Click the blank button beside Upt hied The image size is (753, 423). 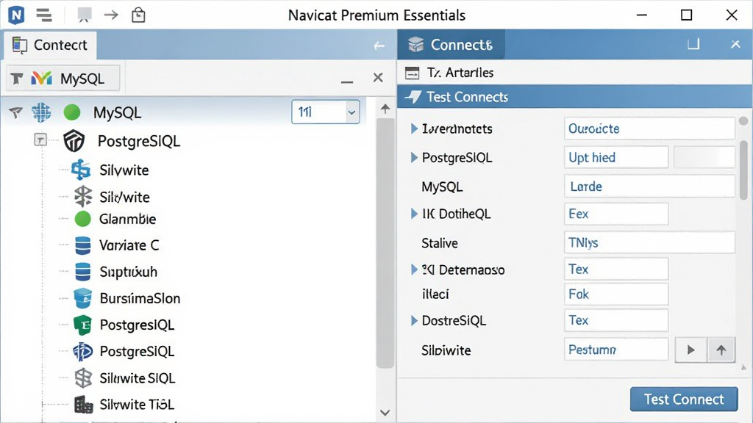coord(704,157)
